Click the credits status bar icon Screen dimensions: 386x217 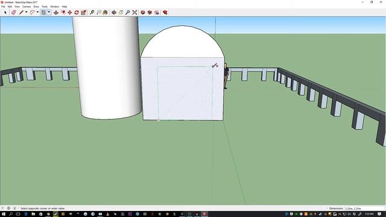(x=8, y=209)
